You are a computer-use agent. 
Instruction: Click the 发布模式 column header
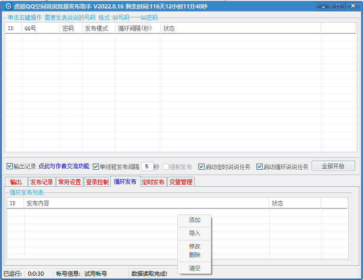point(99,28)
